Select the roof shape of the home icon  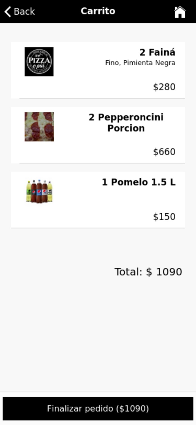(x=180, y=8)
